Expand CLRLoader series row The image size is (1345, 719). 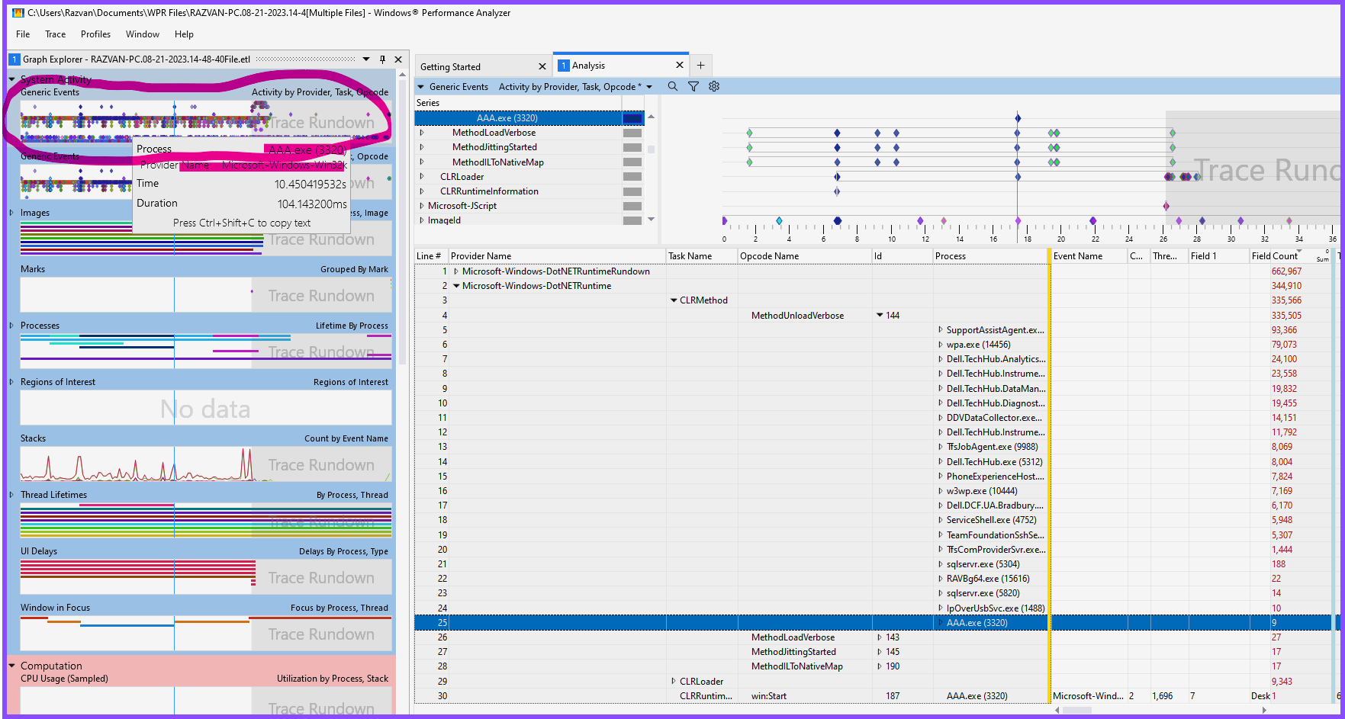click(422, 176)
